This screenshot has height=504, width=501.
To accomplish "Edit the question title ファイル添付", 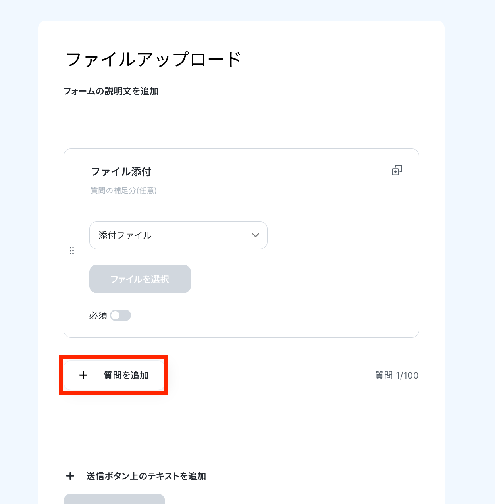I will click(121, 172).
